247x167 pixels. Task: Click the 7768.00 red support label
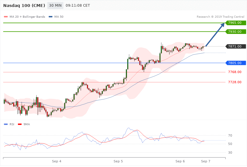(235, 72)
